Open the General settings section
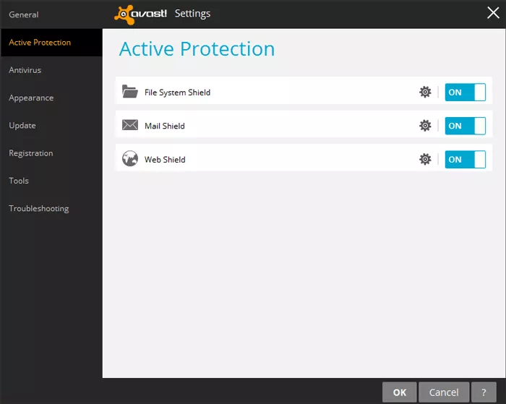This screenshot has height=404, width=506. tap(51, 14)
